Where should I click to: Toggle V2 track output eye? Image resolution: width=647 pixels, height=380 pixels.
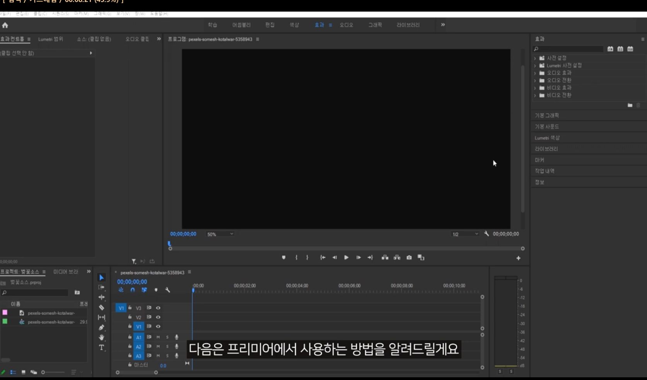pyautogui.click(x=158, y=317)
